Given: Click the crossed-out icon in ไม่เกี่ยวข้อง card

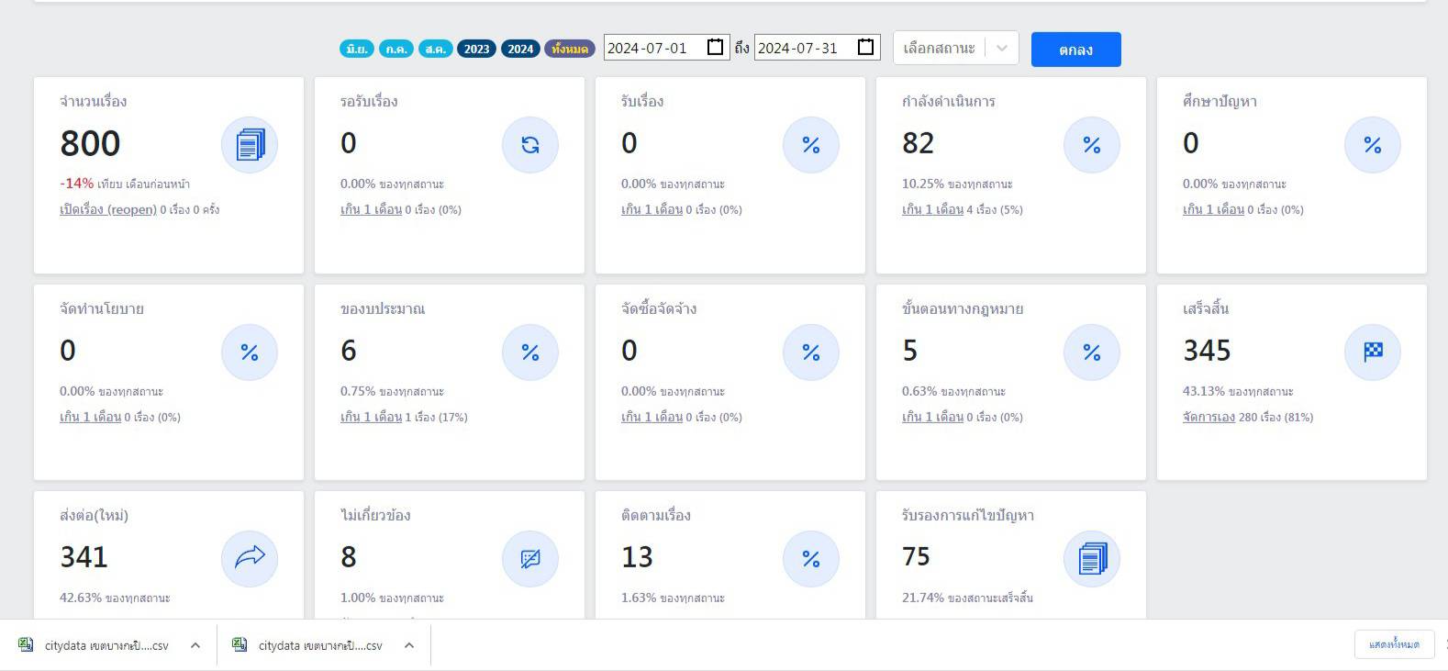Looking at the screenshot, I should click(530, 558).
